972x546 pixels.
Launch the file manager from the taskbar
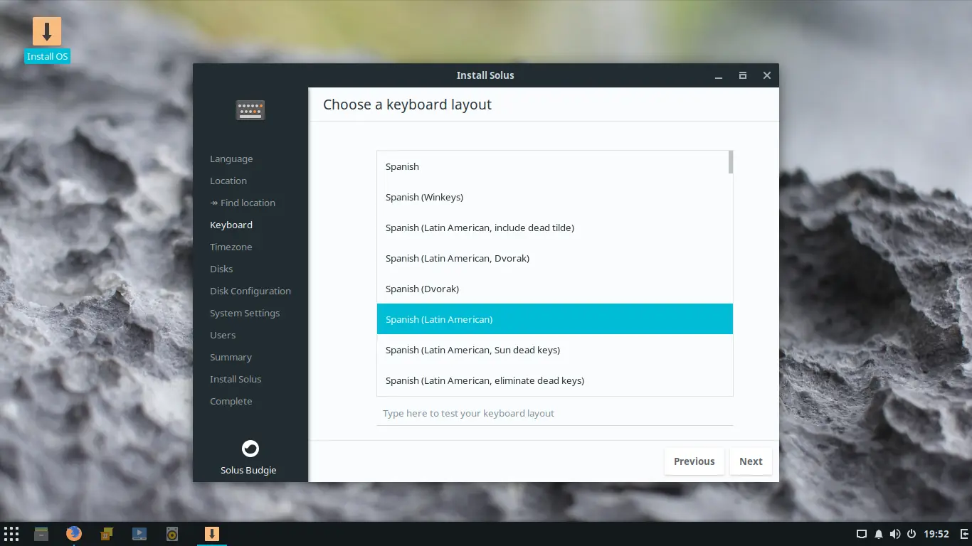(x=41, y=534)
